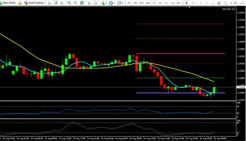Screen dimensions: 246x141
Task: Select the MN monthly timeframe
Action: point(178,3)
